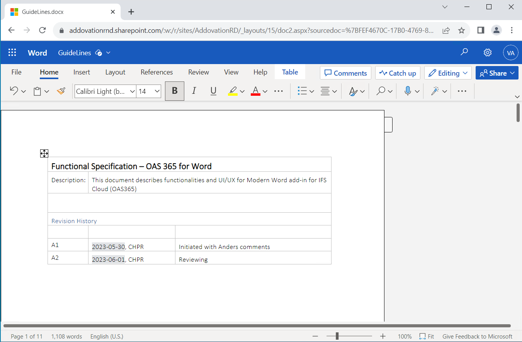Click the table move handle icon

[x=44, y=154]
